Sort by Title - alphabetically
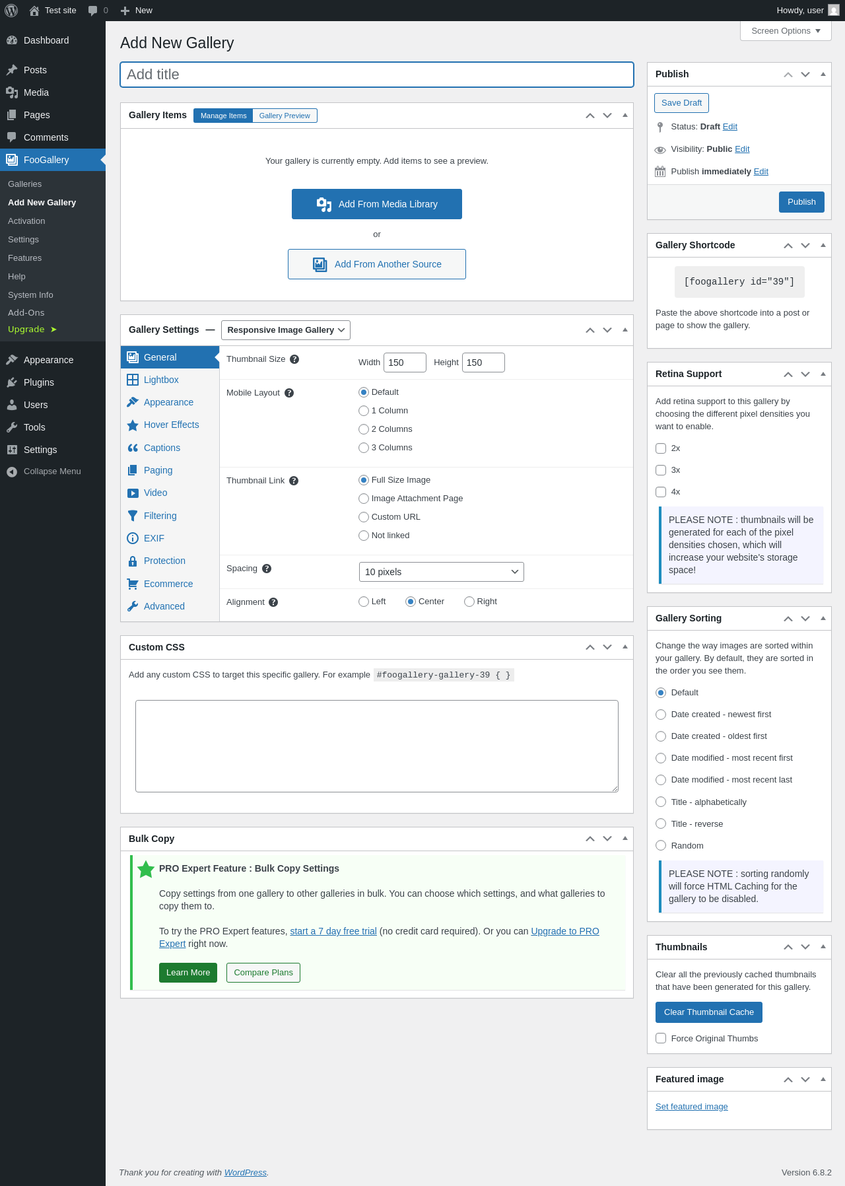This screenshot has width=845, height=1186. 661,802
